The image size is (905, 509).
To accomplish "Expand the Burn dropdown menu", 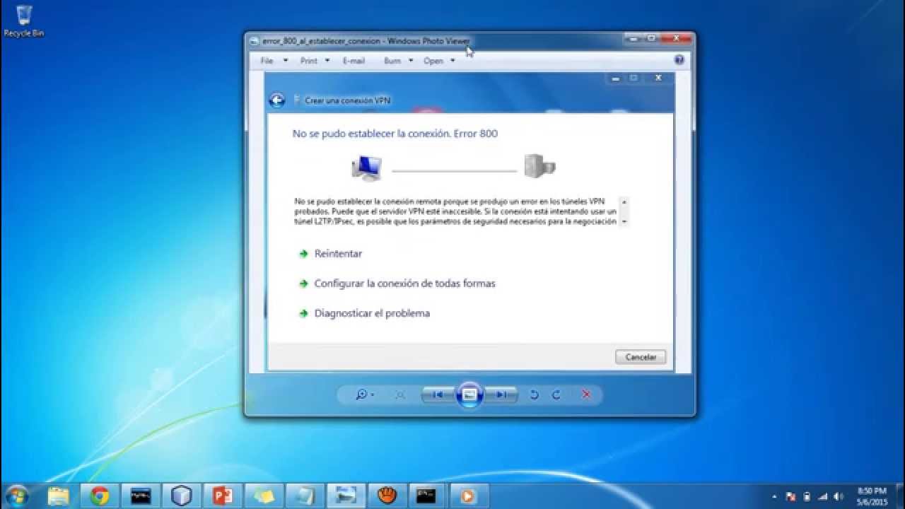I will (x=398, y=61).
